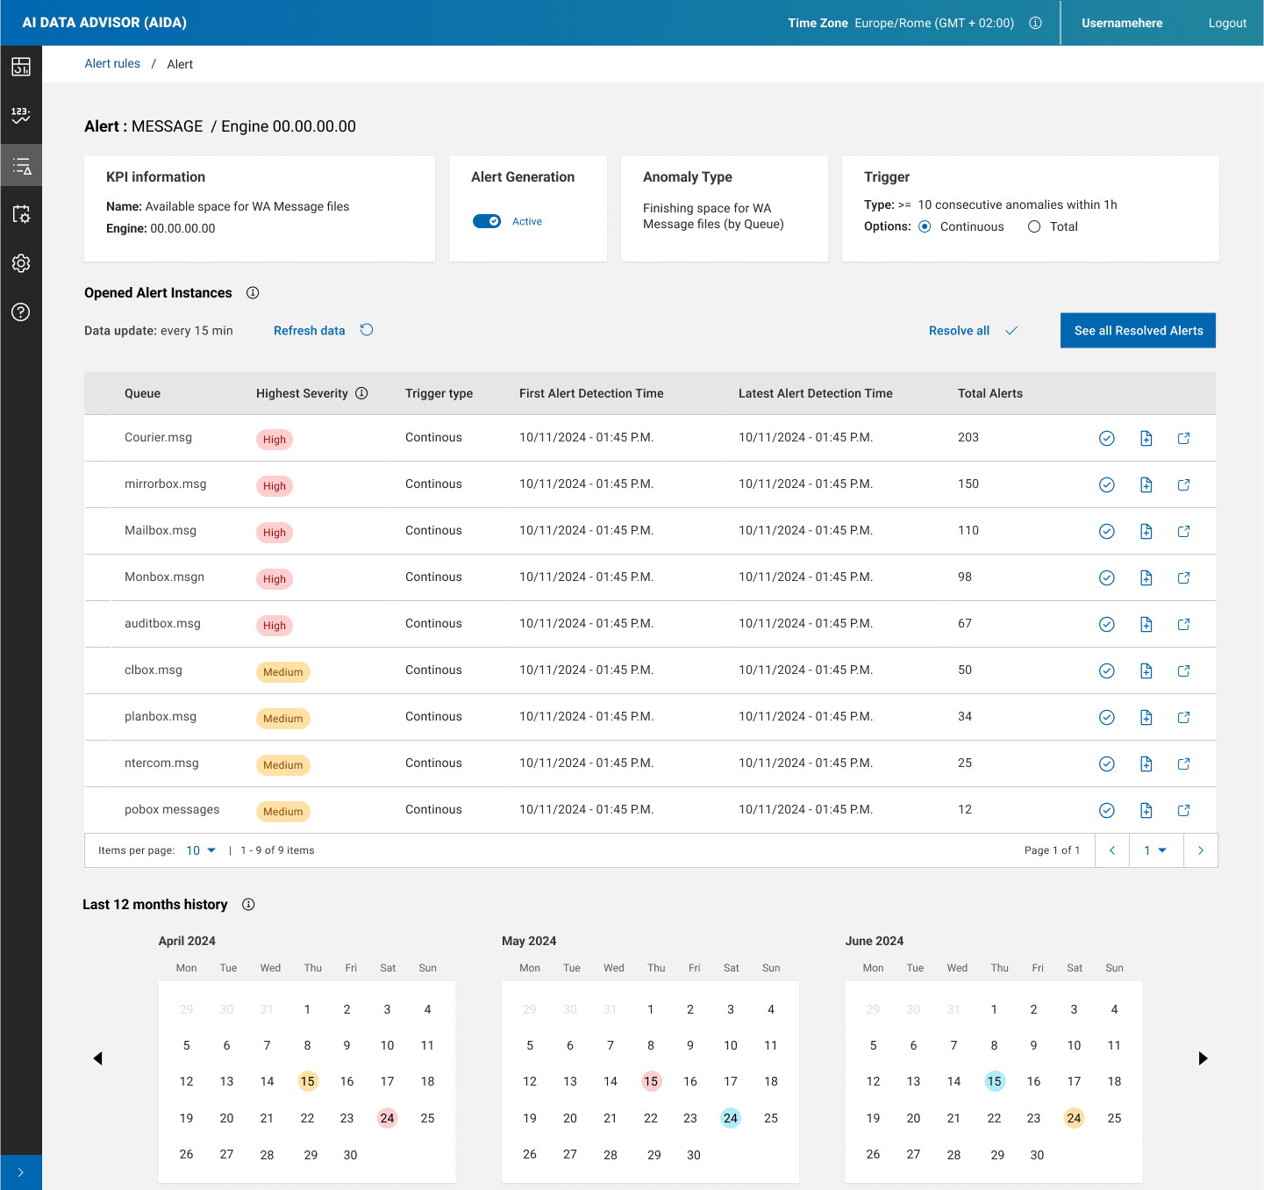Click the Resolve all link
The width and height of the screenshot is (1264, 1190).
pos(959,331)
